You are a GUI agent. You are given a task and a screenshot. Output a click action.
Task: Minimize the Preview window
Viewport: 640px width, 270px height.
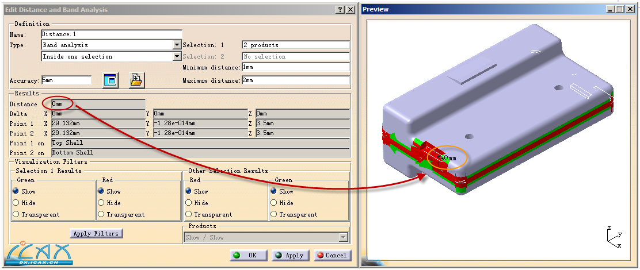tap(610, 9)
